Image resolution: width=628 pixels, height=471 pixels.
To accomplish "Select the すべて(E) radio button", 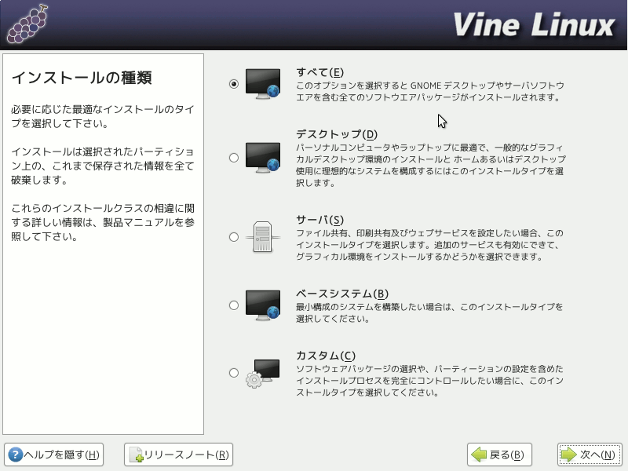I will click(234, 84).
